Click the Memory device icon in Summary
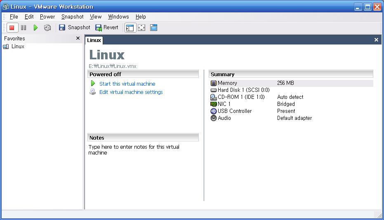 point(214,83)
